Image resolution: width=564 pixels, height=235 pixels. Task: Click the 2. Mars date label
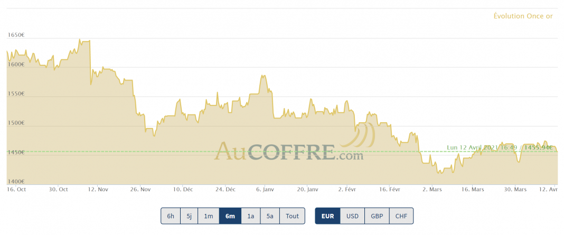pos(432,189)
